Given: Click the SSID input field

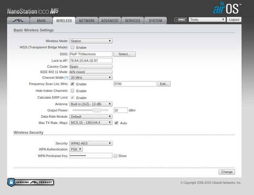Looking at the screenshot, I should click(91, 54).
